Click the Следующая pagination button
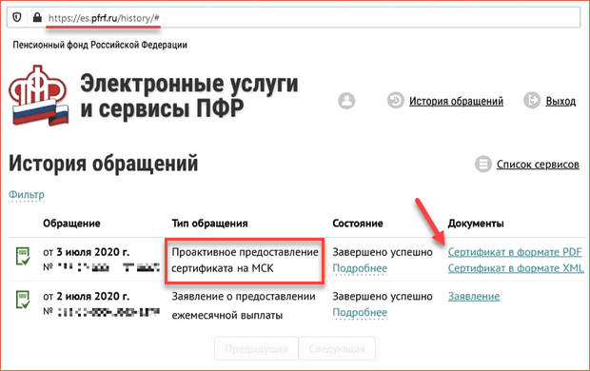The image size is (590, 371). click(x=337, y=349)
